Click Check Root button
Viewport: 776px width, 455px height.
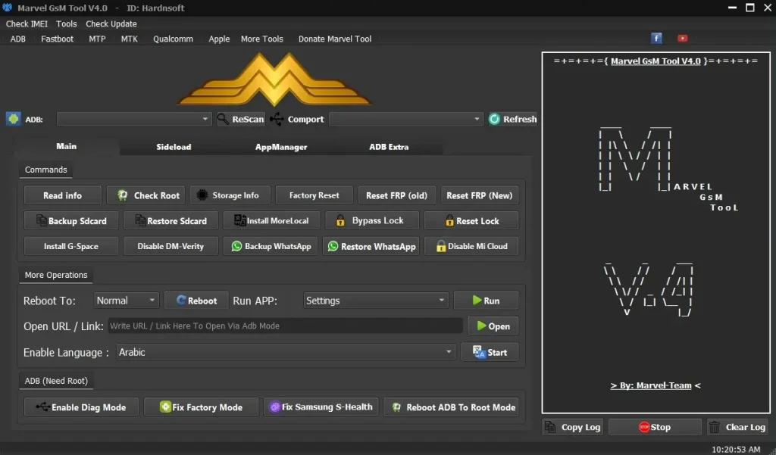coord(146,195)
